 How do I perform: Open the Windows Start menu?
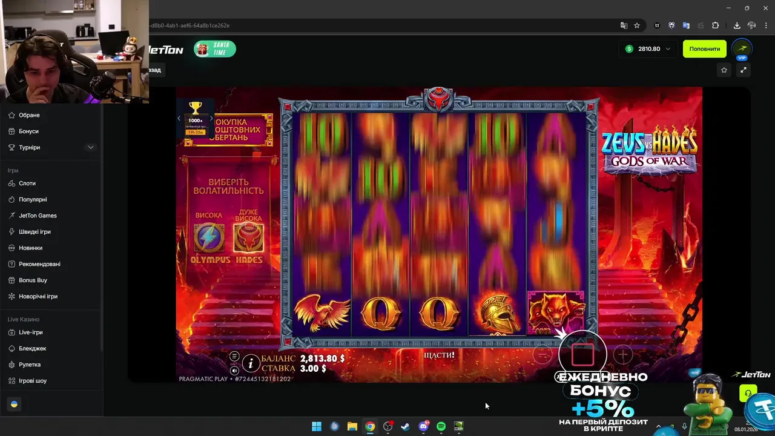tap(317, 426)
